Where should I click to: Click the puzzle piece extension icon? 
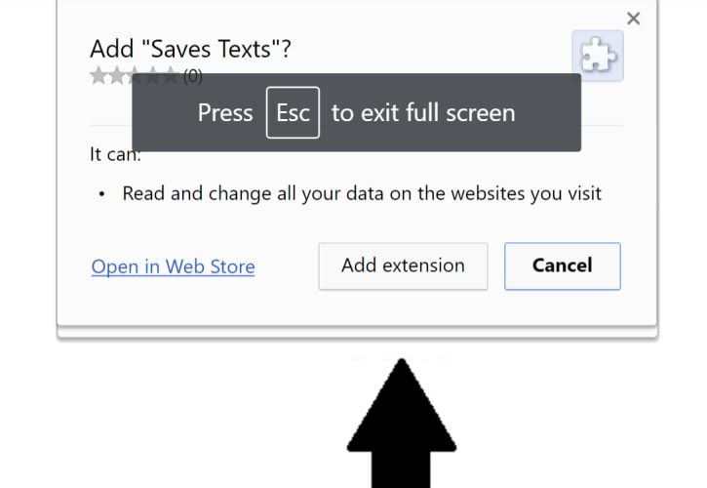(x=598, y=57)
